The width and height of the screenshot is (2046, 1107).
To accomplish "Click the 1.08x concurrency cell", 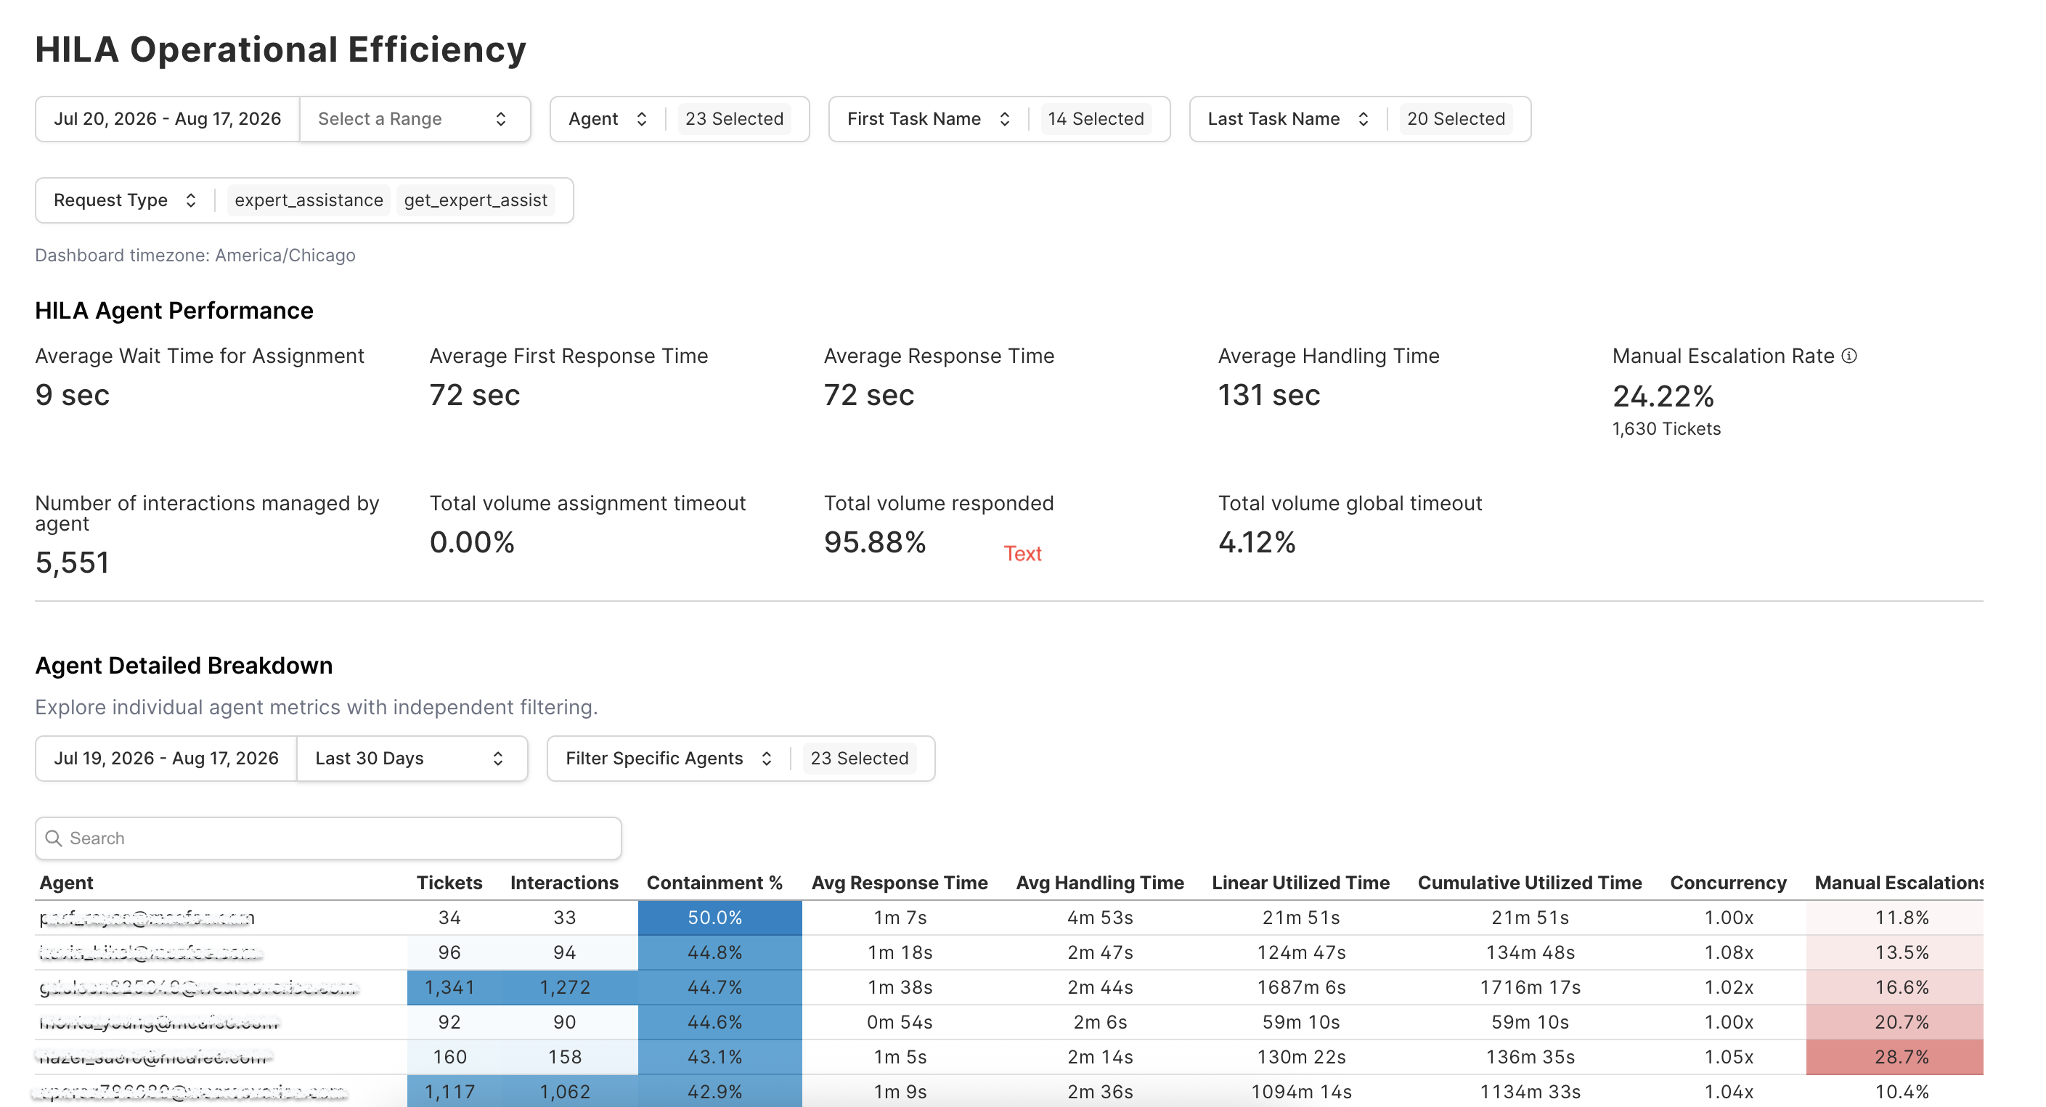I will [x=1728, y=952].
